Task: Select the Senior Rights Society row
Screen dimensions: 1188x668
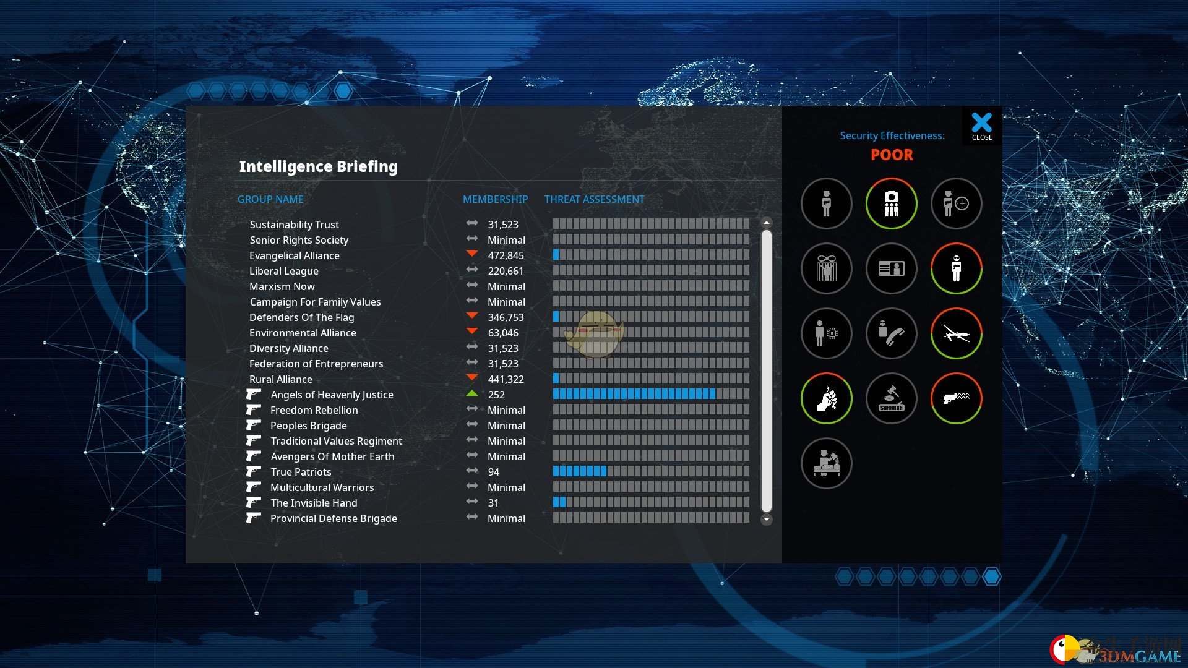Action: (x=498, y=240)
